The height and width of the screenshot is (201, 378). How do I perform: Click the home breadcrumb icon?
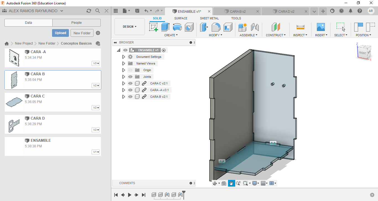point(7,43)
